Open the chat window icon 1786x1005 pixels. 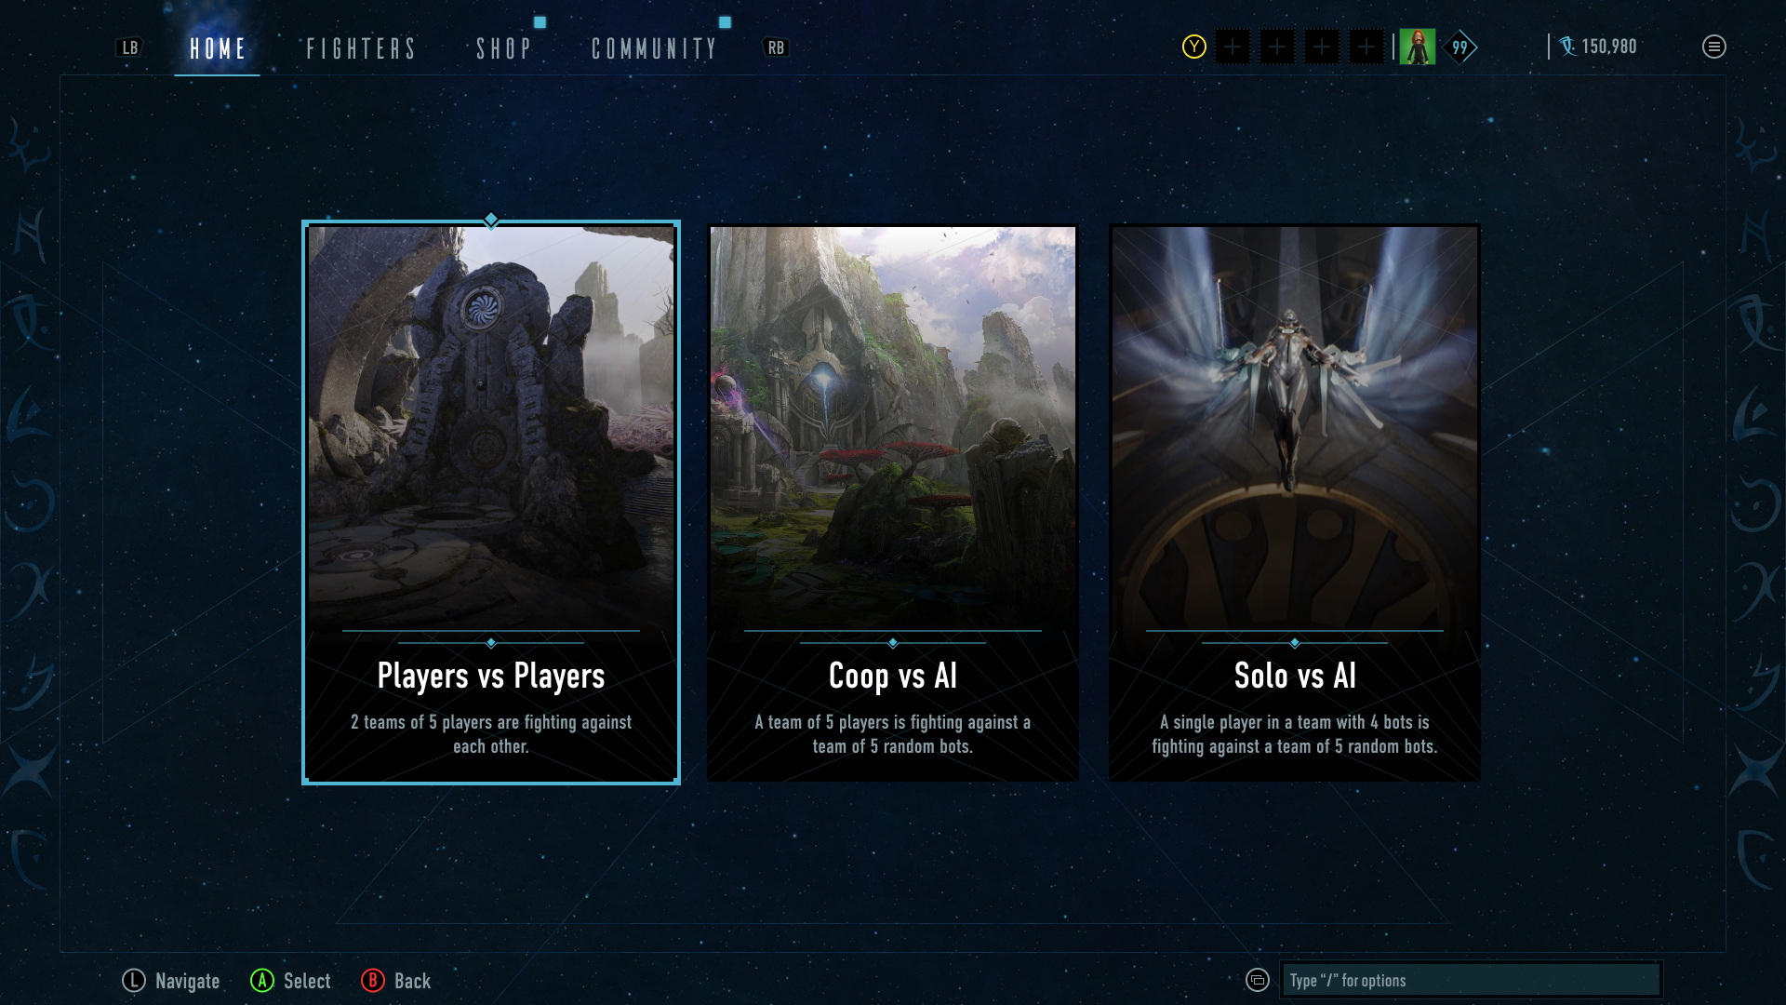coord(1257,980)
